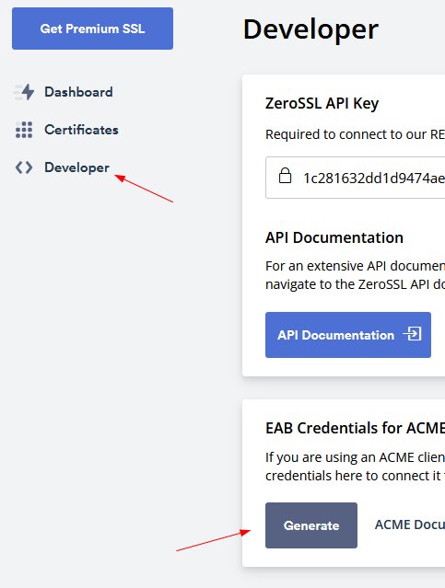445x588 pixels.
Task: Click the Get Premium SSL button
Action: (x=92, y=29)
